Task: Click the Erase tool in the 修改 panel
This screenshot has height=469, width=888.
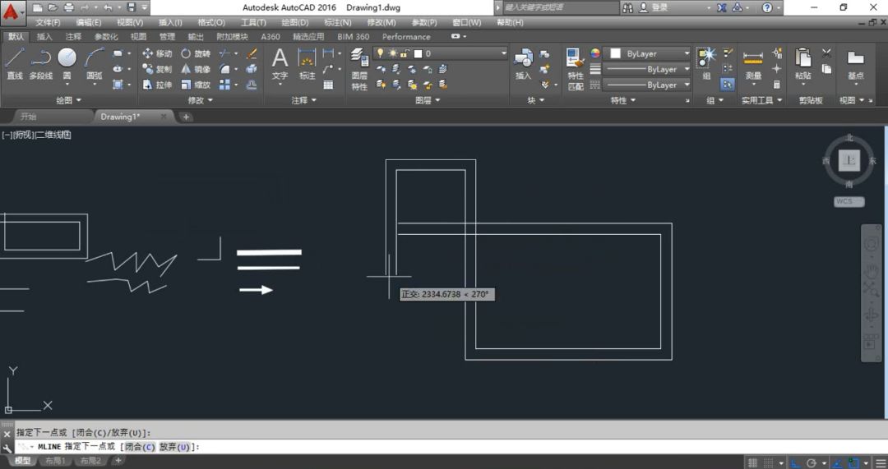Action: point(252,53)
